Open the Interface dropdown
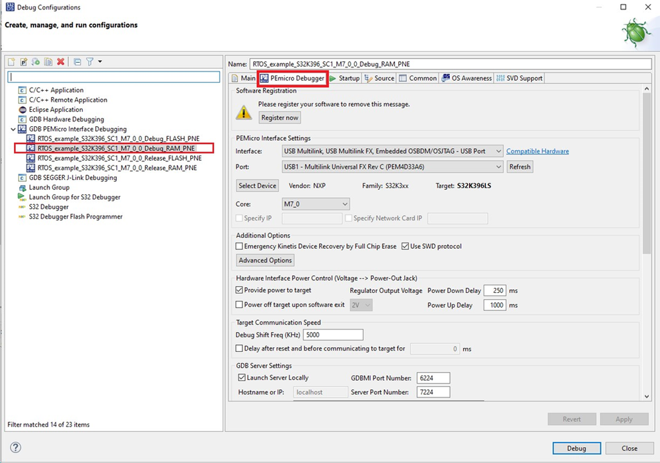This screenshot has width=660, height=463. coord(392,151)
